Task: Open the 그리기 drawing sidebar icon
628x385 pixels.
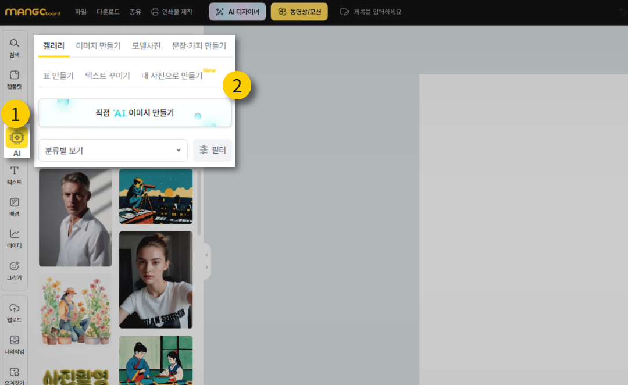Action: coord(15,270)
